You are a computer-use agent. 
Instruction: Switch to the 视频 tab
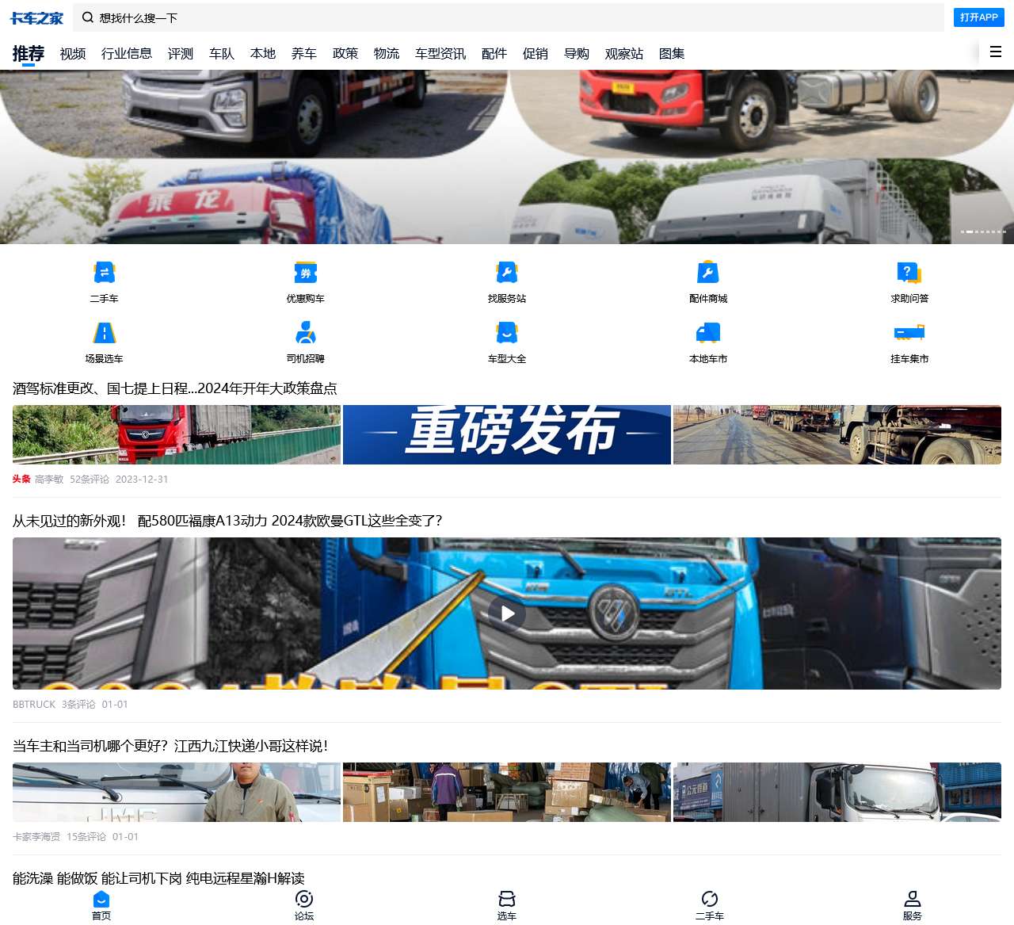point(73,54)
